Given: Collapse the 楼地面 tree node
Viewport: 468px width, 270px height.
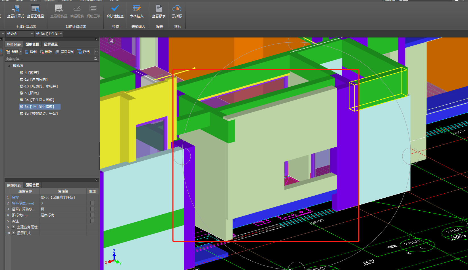Looking at the screenshot, I should pos(9,66).
